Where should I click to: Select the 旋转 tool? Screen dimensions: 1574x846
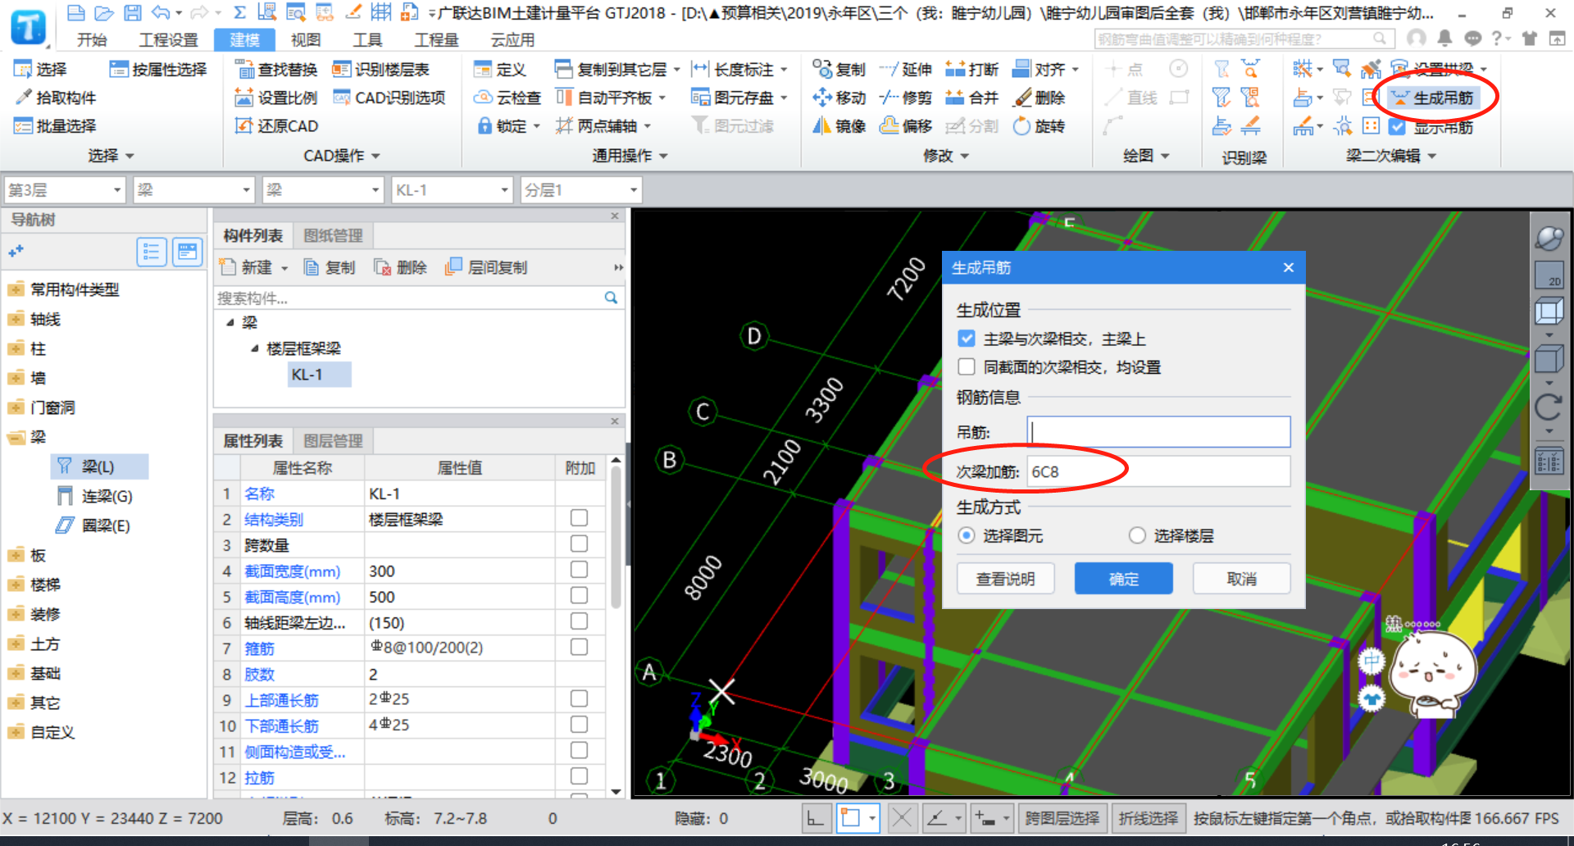pos(1039,126)
